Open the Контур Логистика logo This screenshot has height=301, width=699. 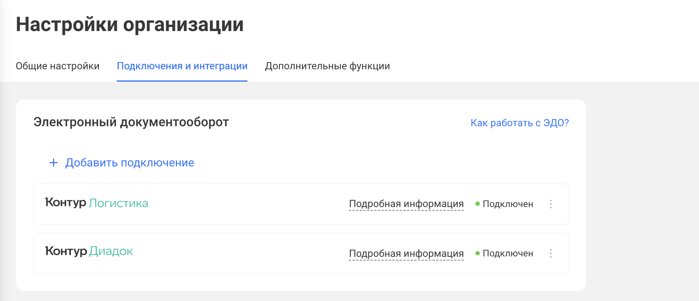click(97, 203)
